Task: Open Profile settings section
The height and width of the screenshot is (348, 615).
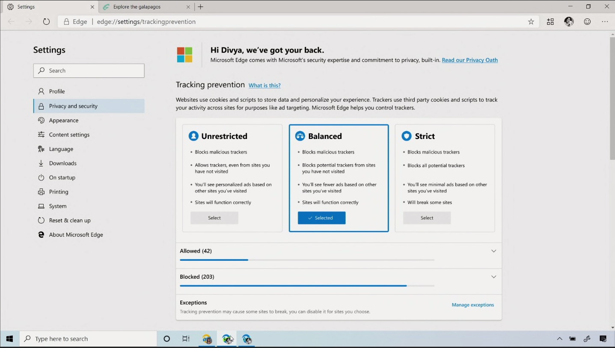Action: [89, 91]
